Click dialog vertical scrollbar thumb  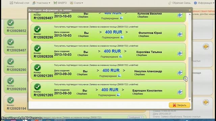coord(190,77)
